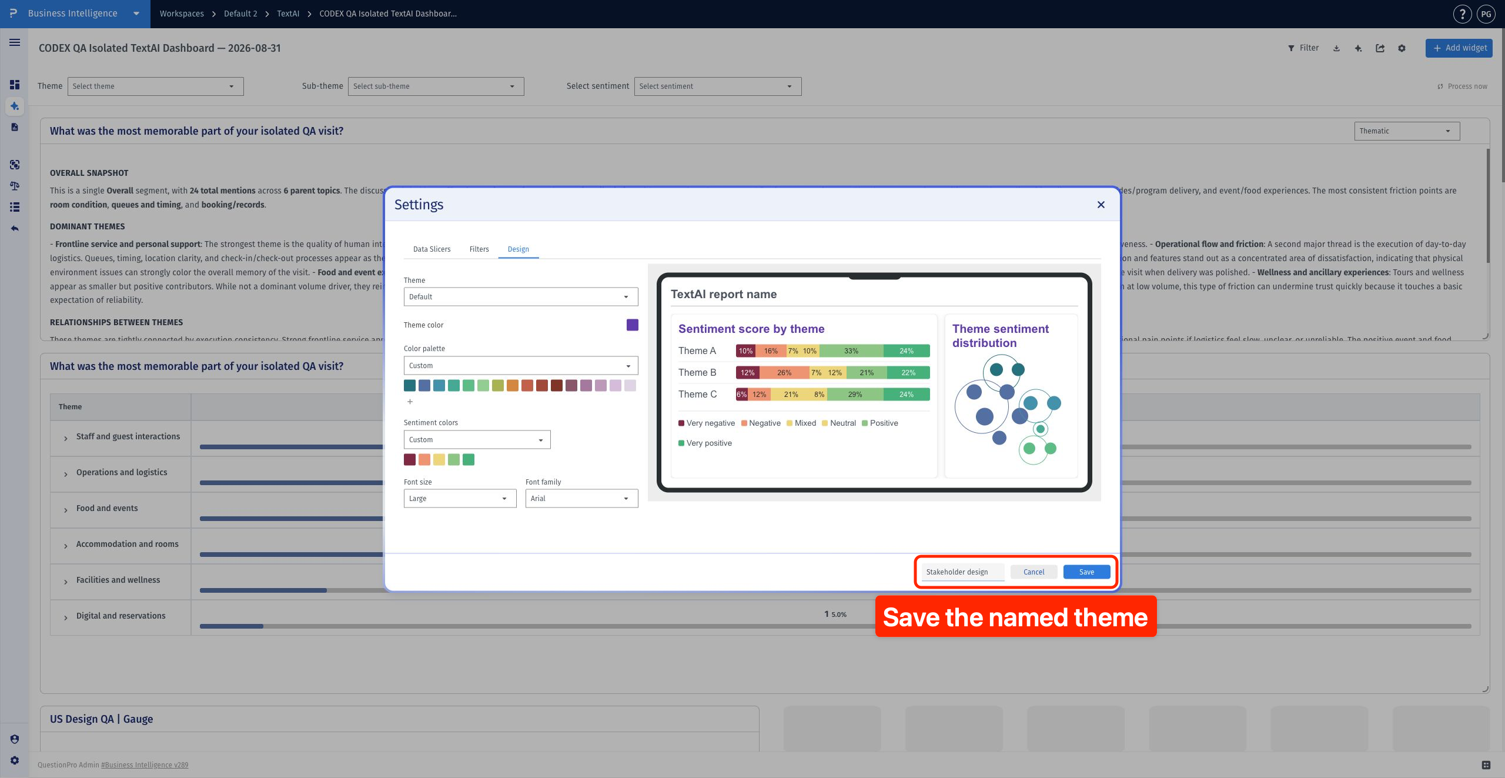
Task: Select the dark red sentiment color swatch
Action: tap(410, 460)
